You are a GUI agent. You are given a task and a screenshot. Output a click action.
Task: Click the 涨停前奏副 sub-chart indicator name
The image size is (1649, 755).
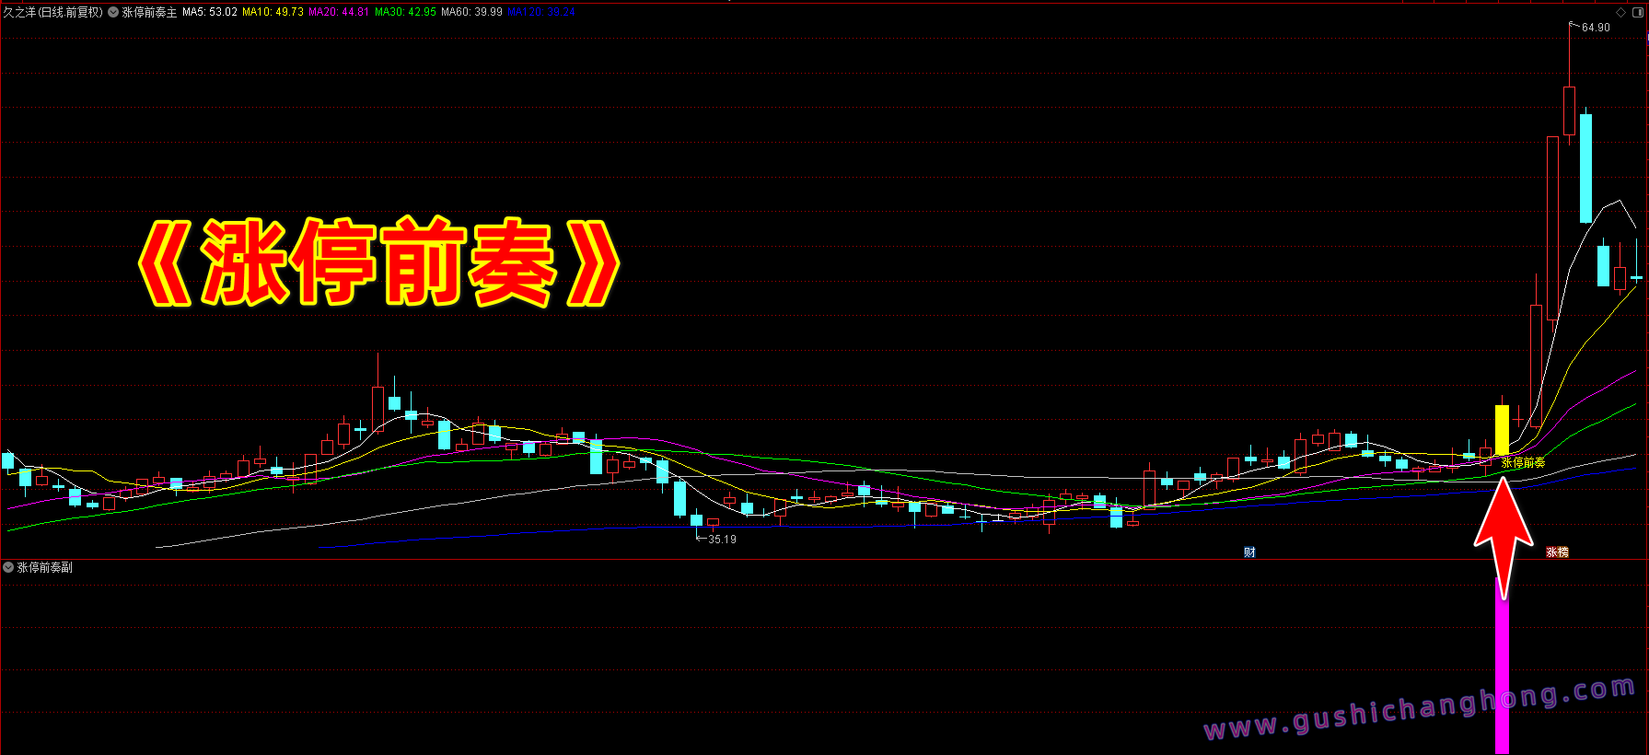pyautogui.click(x=45, y=567)
